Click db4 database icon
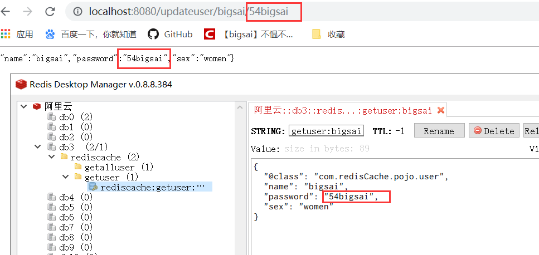The height and width of the screenshot is (255, 539). tap(51, 197)
